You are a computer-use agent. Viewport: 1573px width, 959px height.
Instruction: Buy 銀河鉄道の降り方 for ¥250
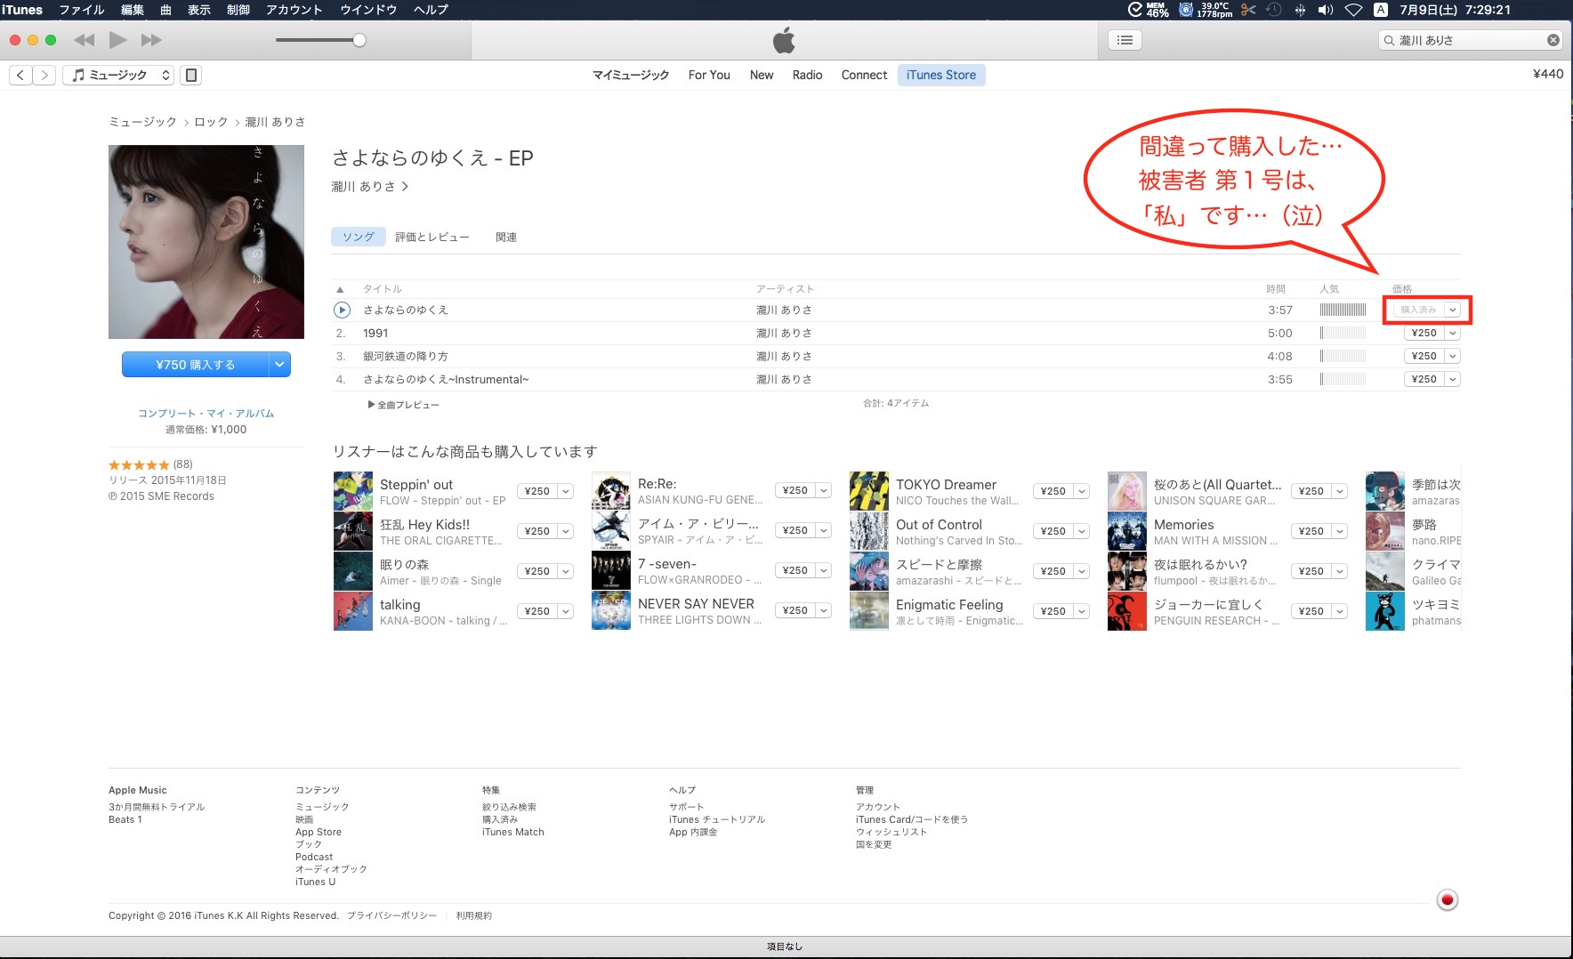[1424, 356]
